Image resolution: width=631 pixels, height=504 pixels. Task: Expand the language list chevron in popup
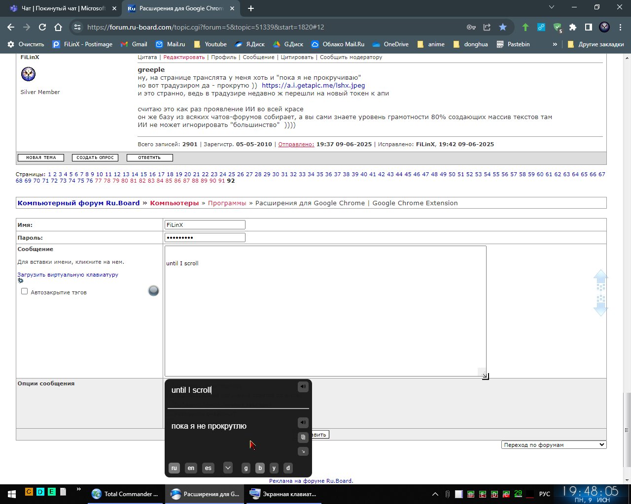[x=228, y=468]
